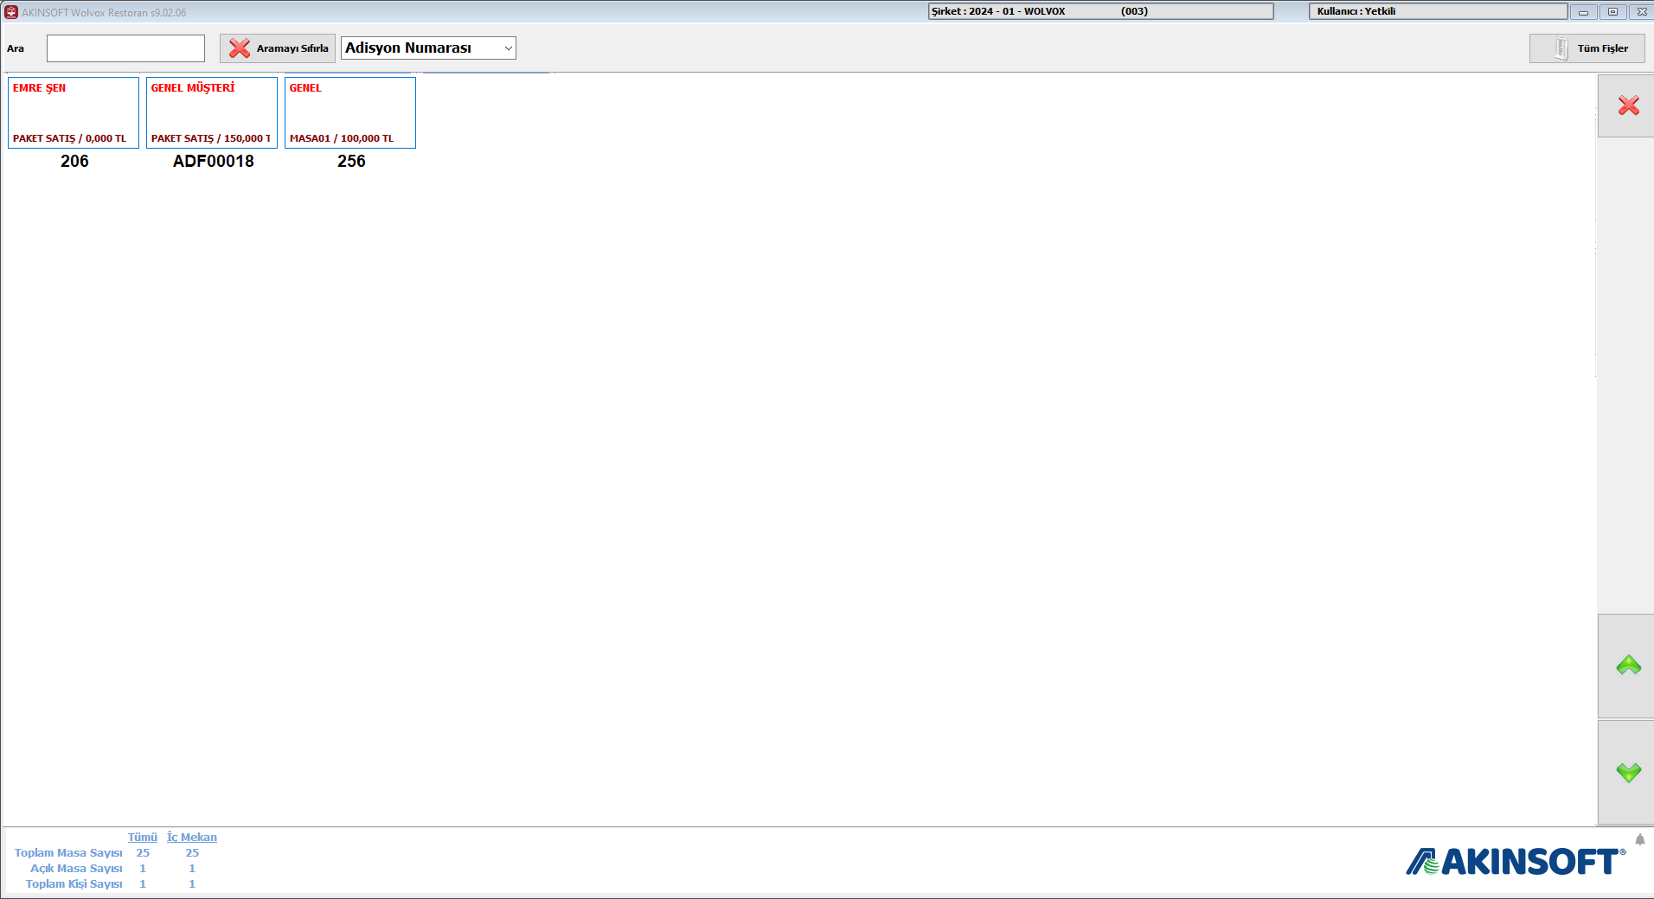Click the notification bell icon
Image resolution: width=1654 pixels, height=899 pixels.
tap(1639, 839)
